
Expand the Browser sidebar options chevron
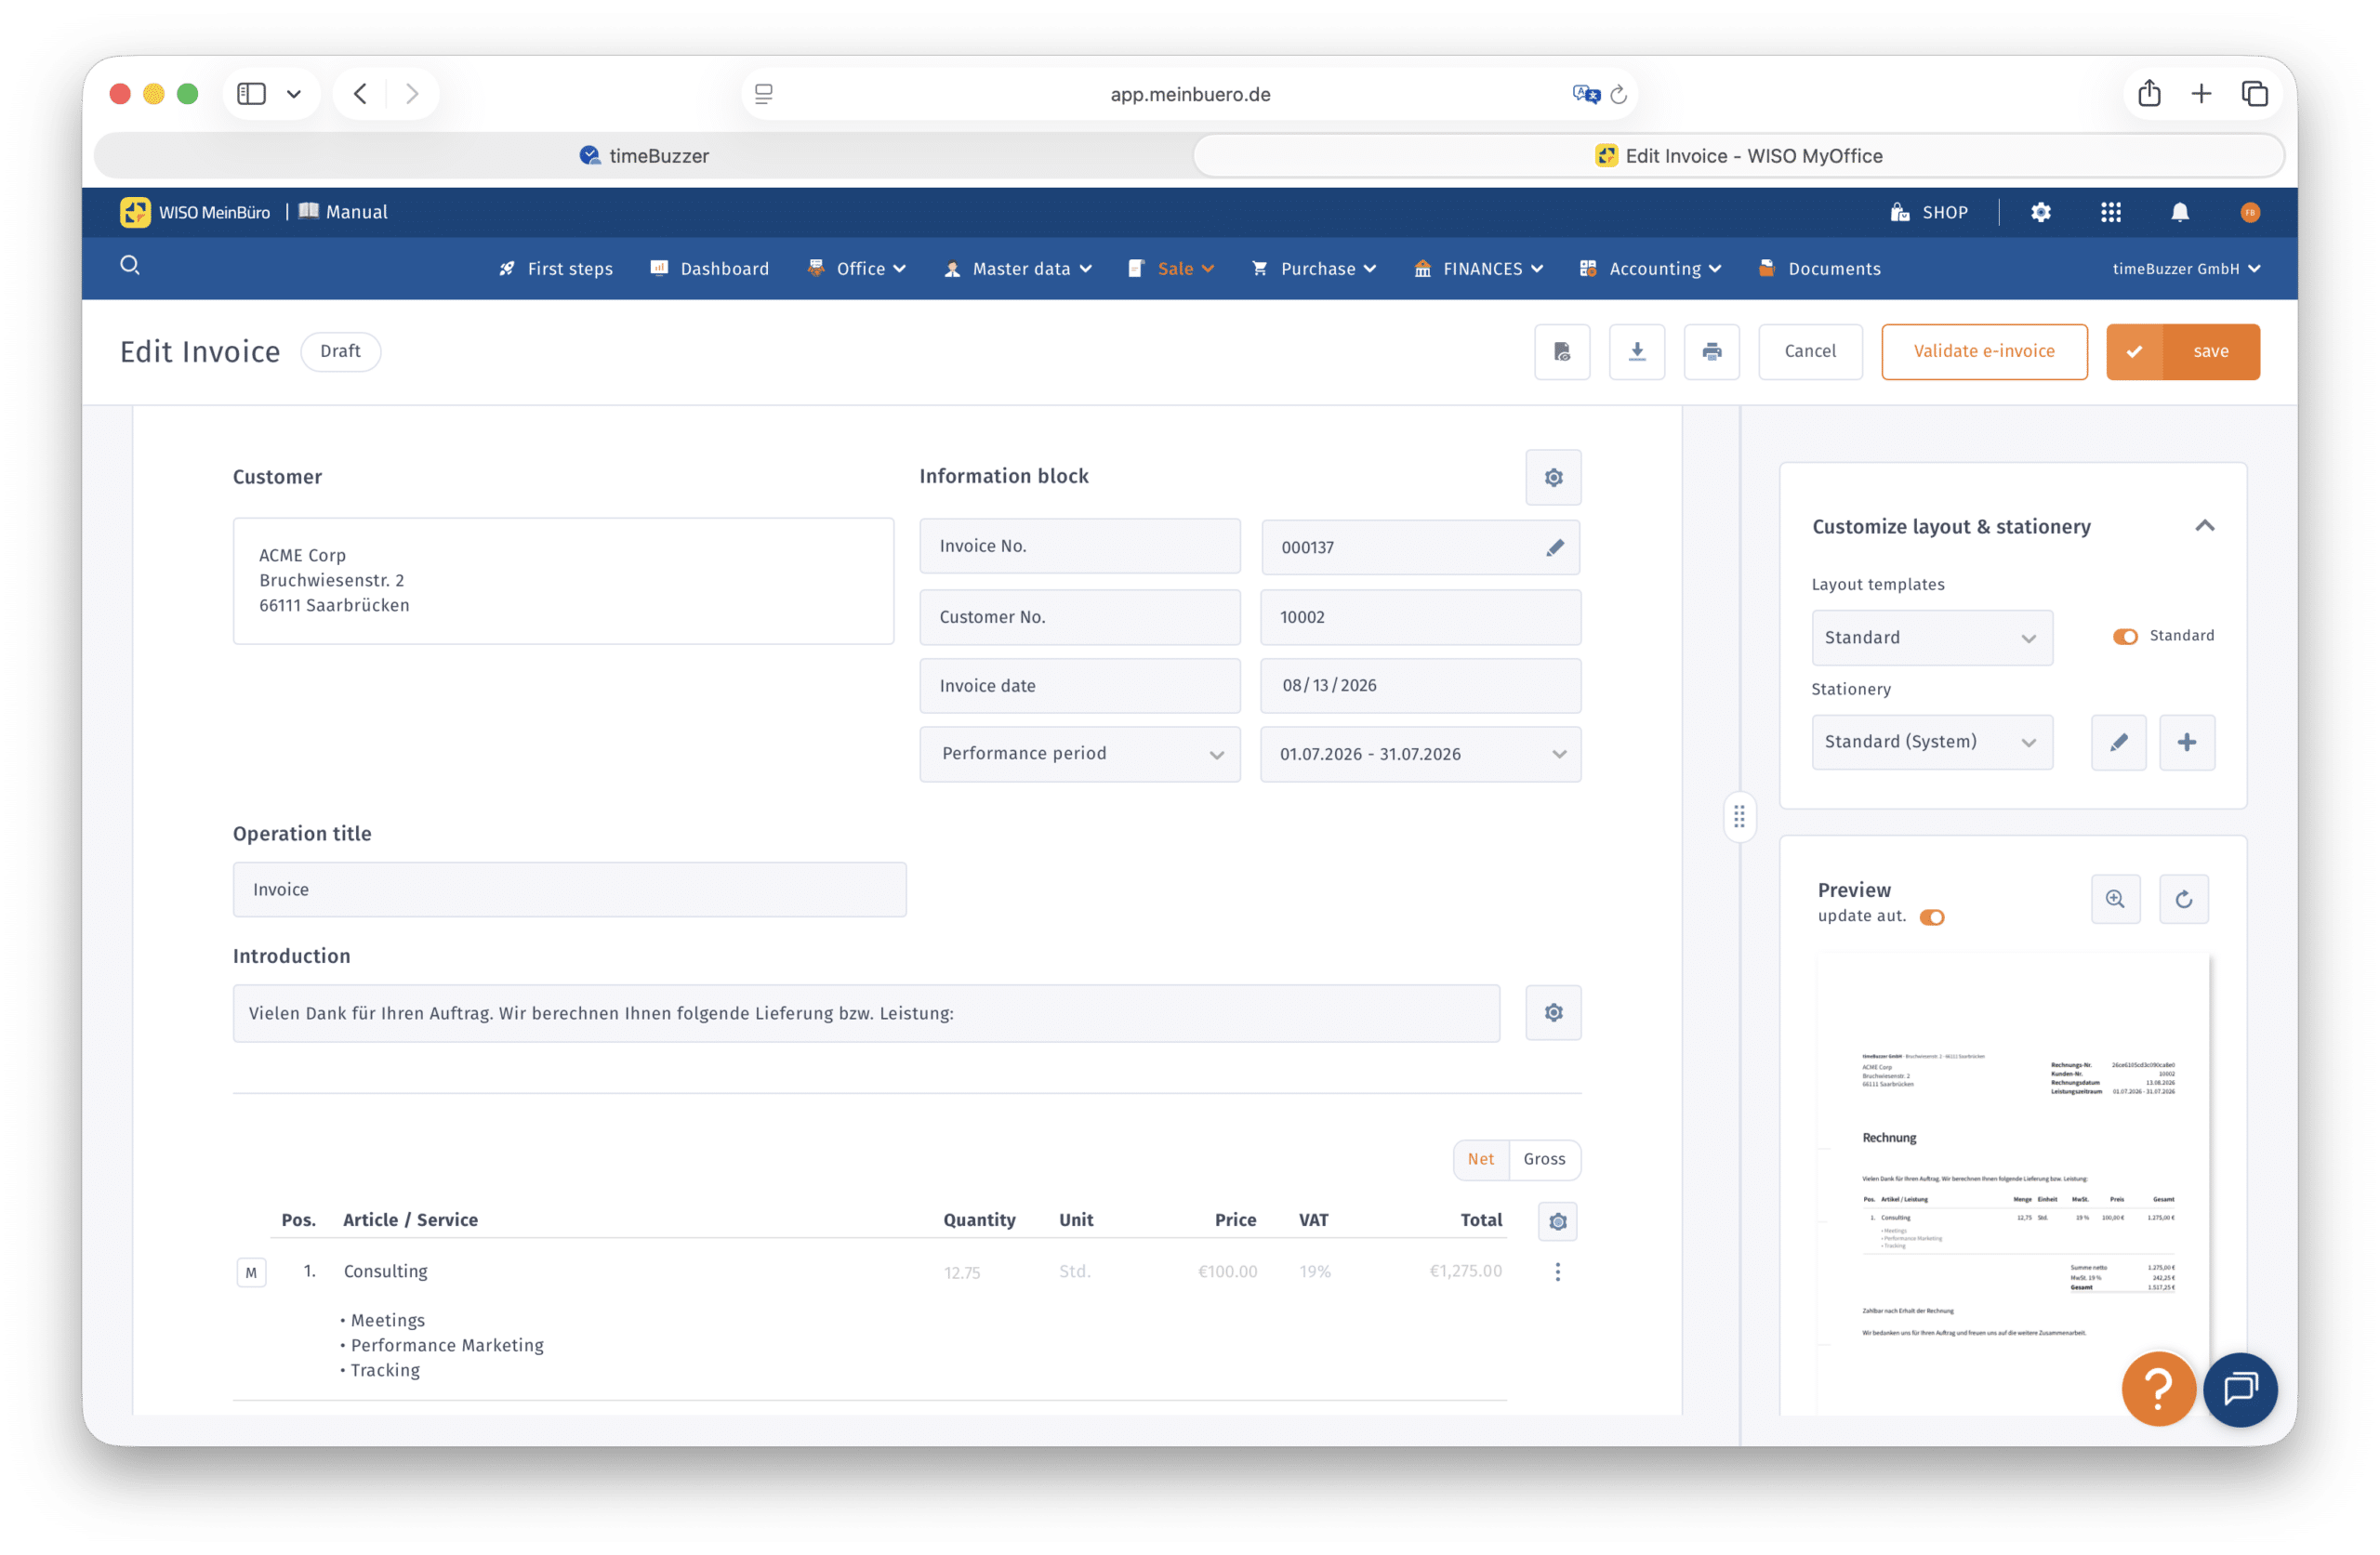[x=293, y=94]
